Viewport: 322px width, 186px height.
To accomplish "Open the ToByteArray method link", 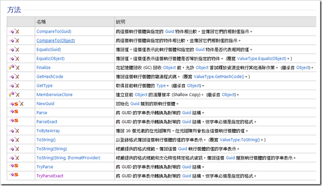I will click(48, 131).
